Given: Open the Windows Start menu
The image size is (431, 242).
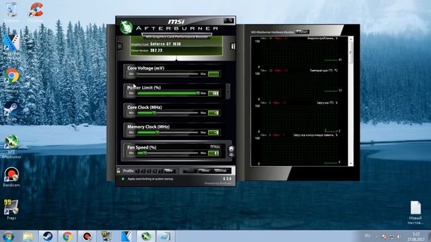Looking at the screenshot, I should coord(8,236).
